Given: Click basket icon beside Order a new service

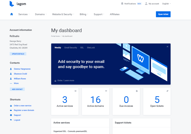Looking at the screenshot, I should point(11,106).
